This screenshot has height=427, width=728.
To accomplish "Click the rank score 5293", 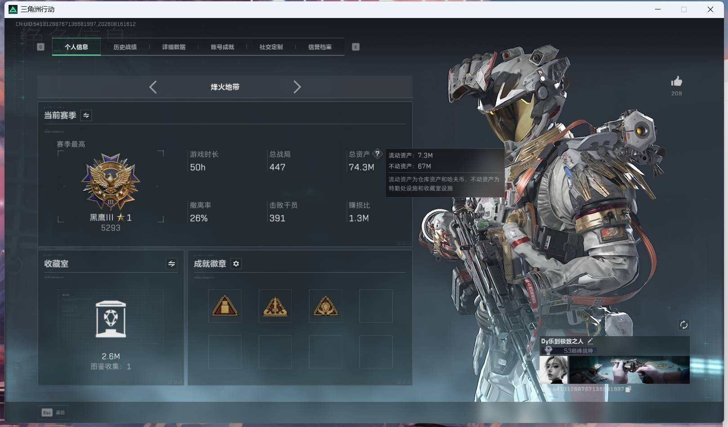I will point(111,228).
